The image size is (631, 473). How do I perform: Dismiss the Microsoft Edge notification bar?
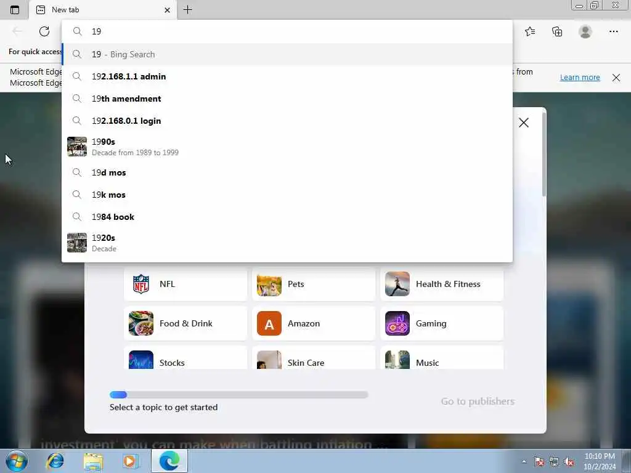616,78
